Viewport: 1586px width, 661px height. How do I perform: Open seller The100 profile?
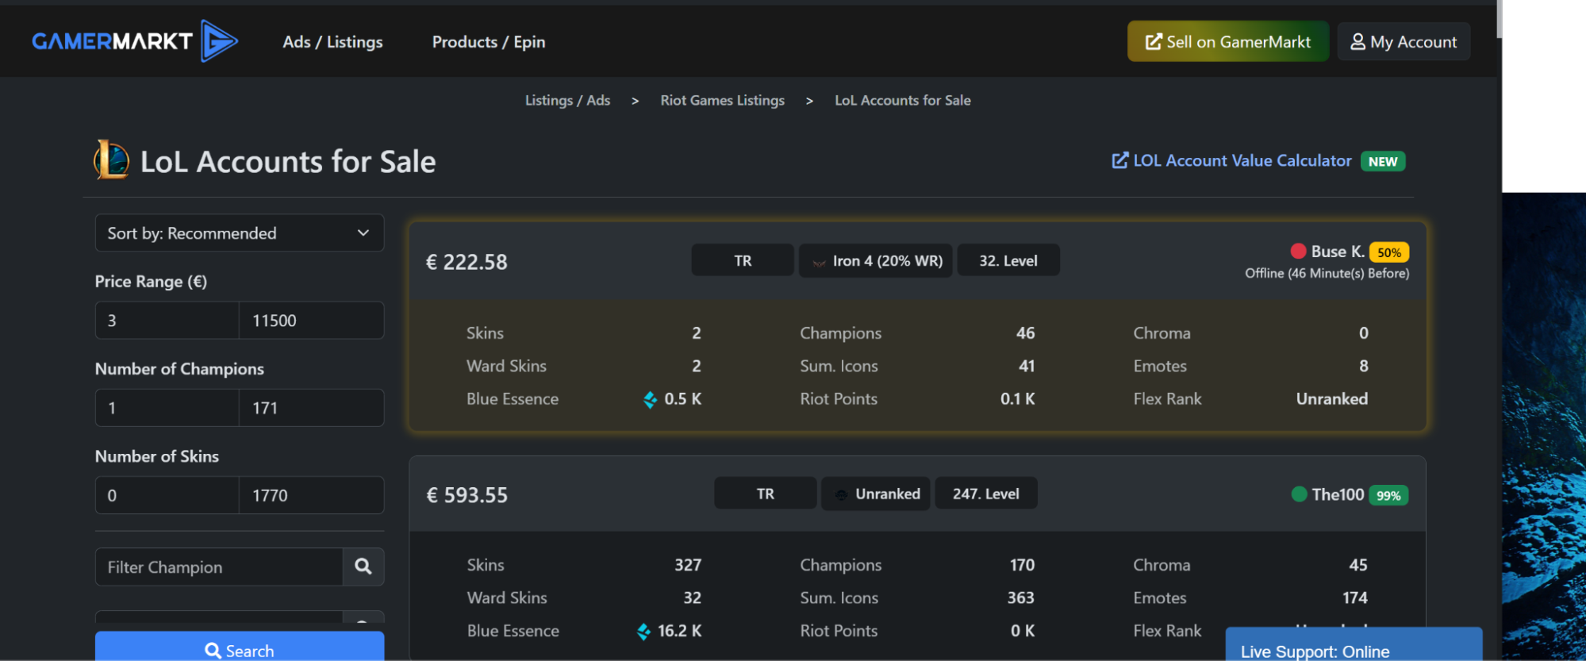pos(1338,494)
